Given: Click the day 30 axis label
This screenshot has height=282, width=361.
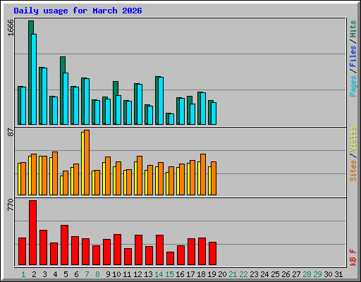Looking at the screenshot, I should (328, 274).
